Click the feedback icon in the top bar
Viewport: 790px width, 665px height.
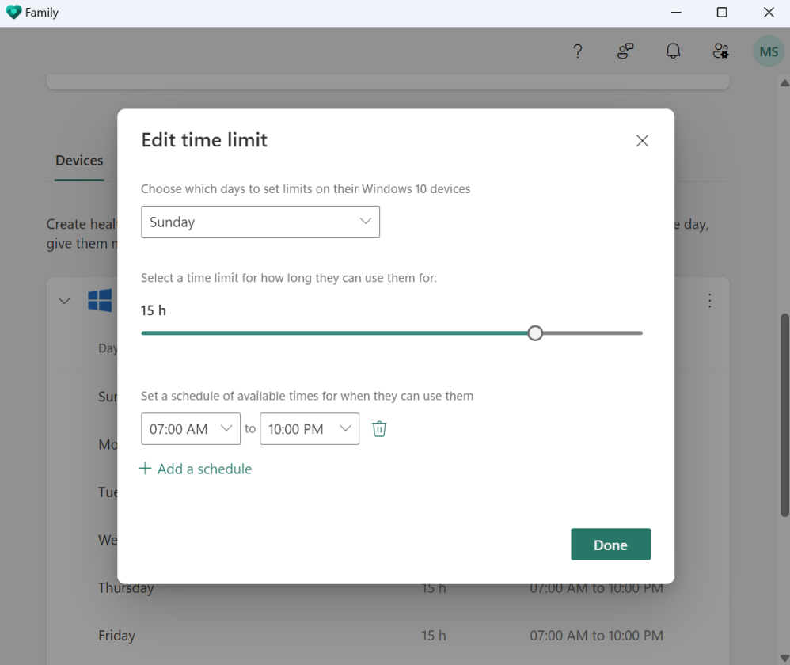pos(625,51)
